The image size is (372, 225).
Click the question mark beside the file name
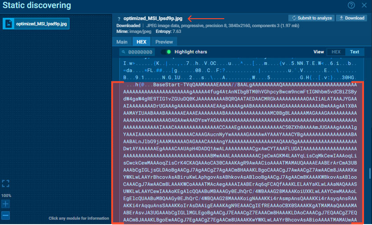point(119,19)
